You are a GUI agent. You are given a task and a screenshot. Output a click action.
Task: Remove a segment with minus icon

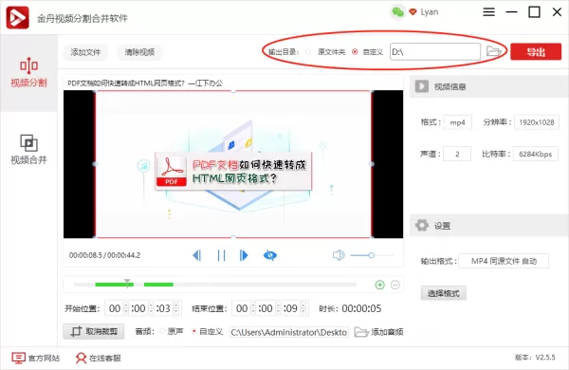tap(395, 285)
